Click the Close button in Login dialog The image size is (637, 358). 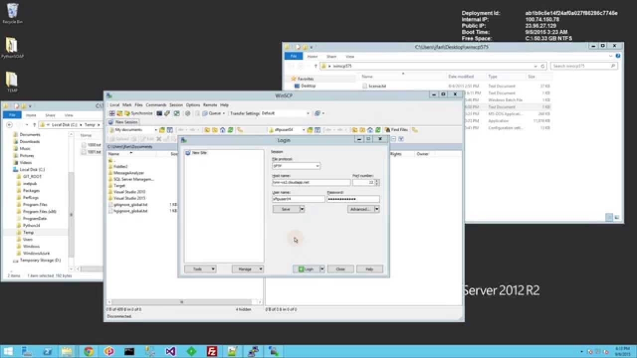coord(340,269)
